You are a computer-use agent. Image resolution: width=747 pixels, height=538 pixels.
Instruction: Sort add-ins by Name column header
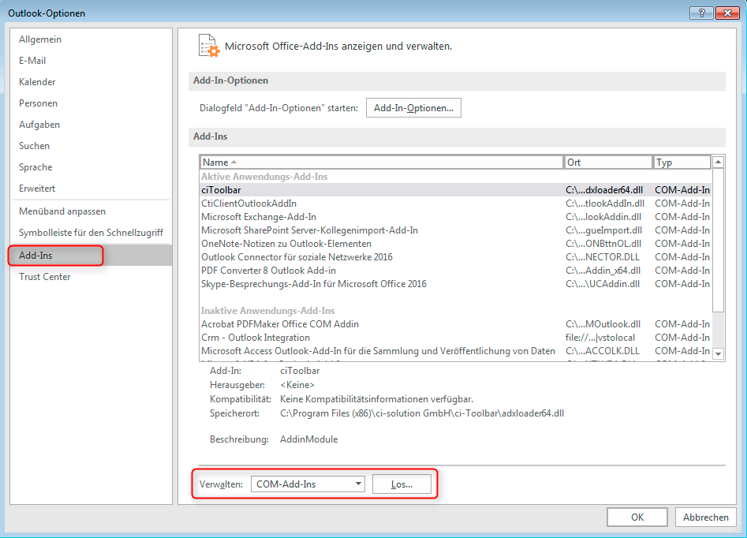tap(381, 163)
